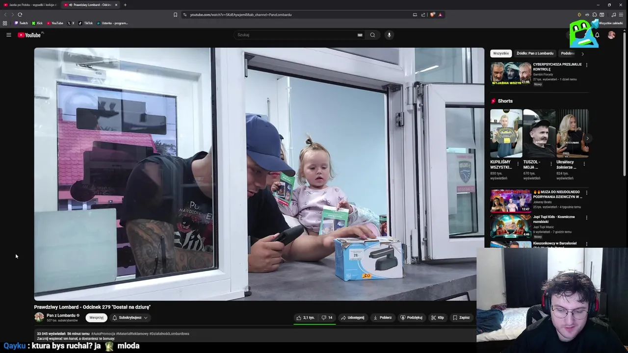
Task: Open CYBERPSYCHOZA PRZEJMUJE KONTROLĘ thumbnail
Action: tap(511, 74)
